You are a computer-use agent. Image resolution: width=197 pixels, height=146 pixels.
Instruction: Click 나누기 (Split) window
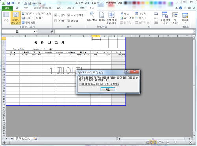[x=140, y=13]
